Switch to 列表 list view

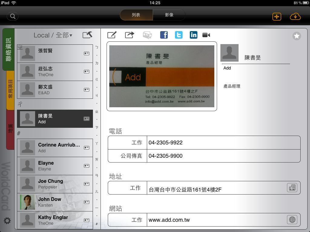(x=136, y=15)
